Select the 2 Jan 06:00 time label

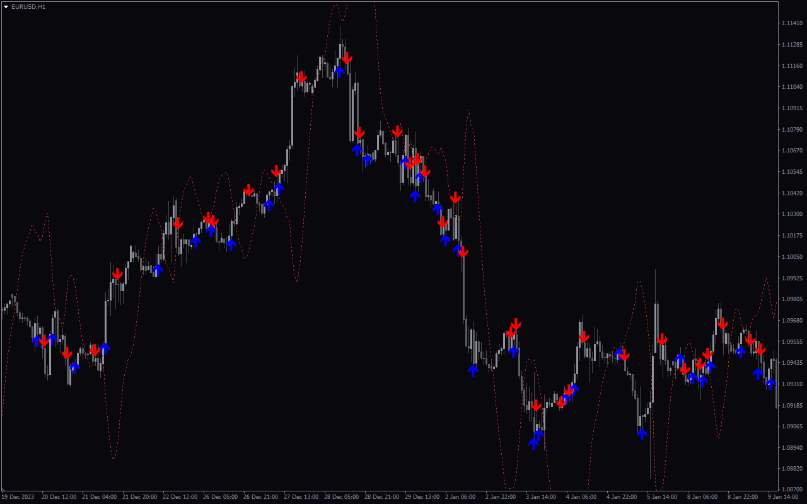point(460,497)
